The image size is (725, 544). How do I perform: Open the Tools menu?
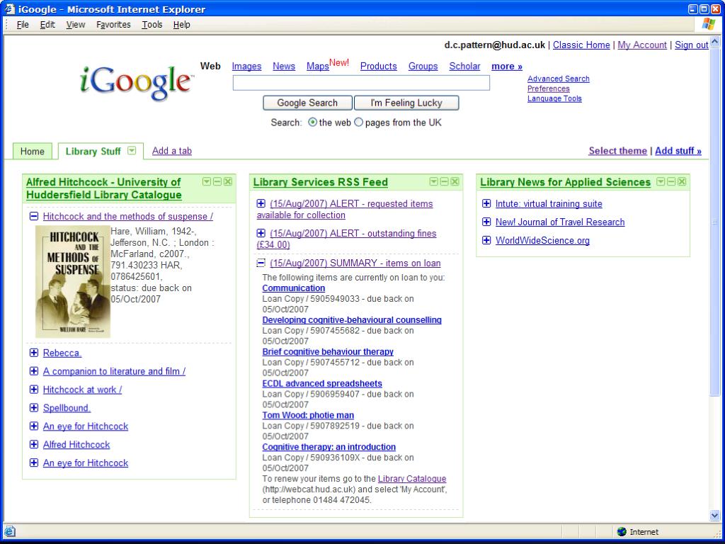pos(152,25)
